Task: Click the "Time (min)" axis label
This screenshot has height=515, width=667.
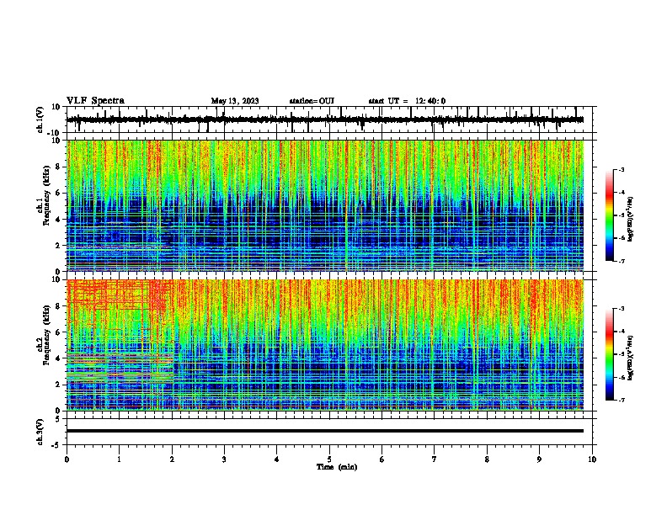Action: (x=337, y=467)
